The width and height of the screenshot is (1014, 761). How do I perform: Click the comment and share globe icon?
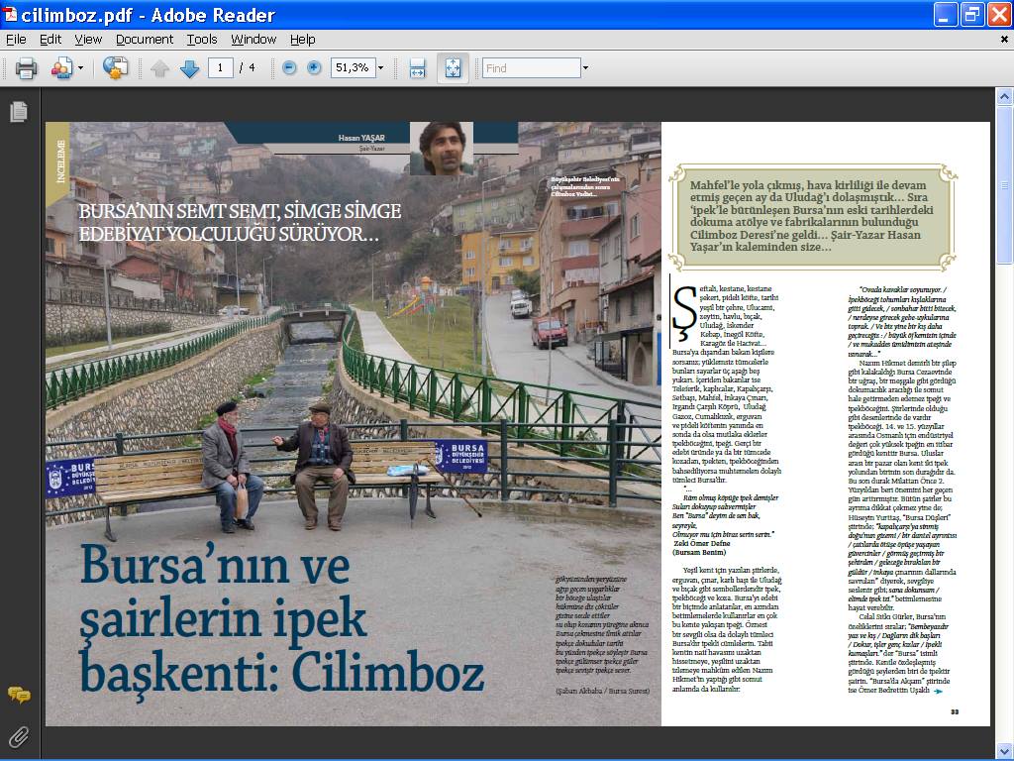coord(115,68)
